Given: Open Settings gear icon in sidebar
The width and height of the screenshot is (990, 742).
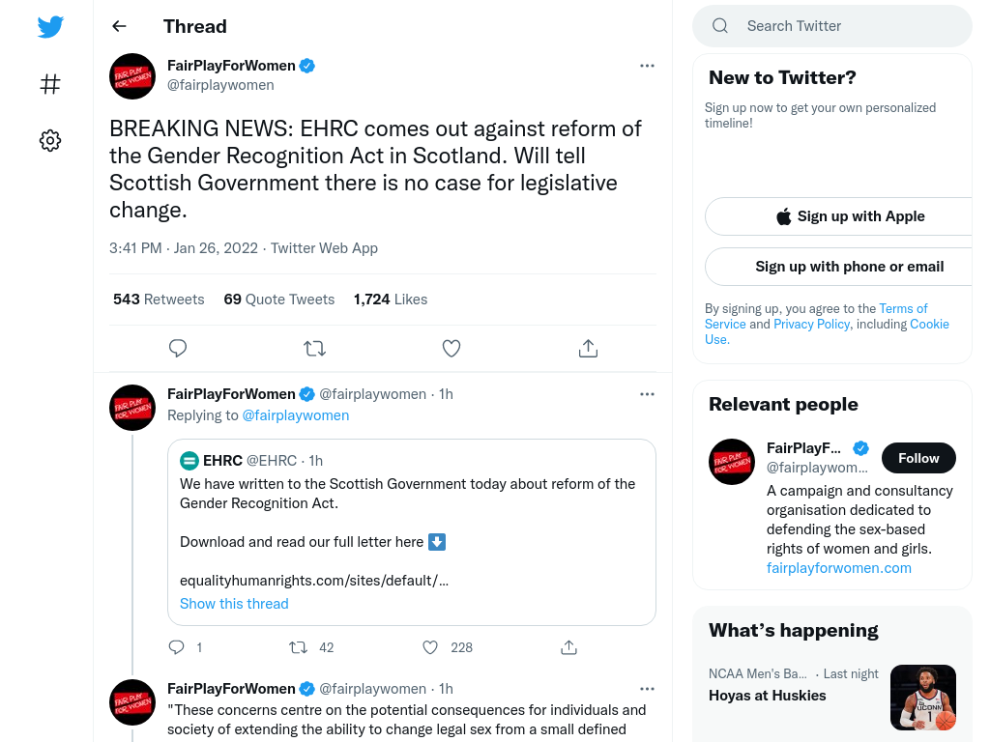Looking at the screenshot, I should tap(50, 140).
